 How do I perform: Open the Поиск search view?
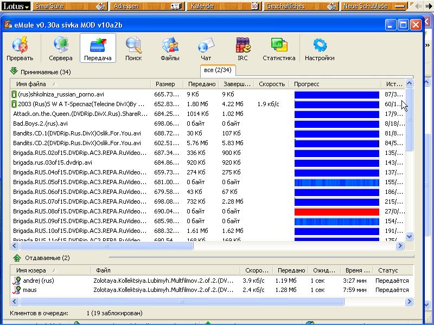tap(133, 48)
